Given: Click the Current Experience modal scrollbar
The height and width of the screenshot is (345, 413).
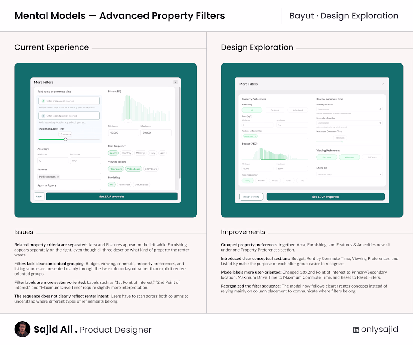Looking at the screenshot, I should 179,133.
